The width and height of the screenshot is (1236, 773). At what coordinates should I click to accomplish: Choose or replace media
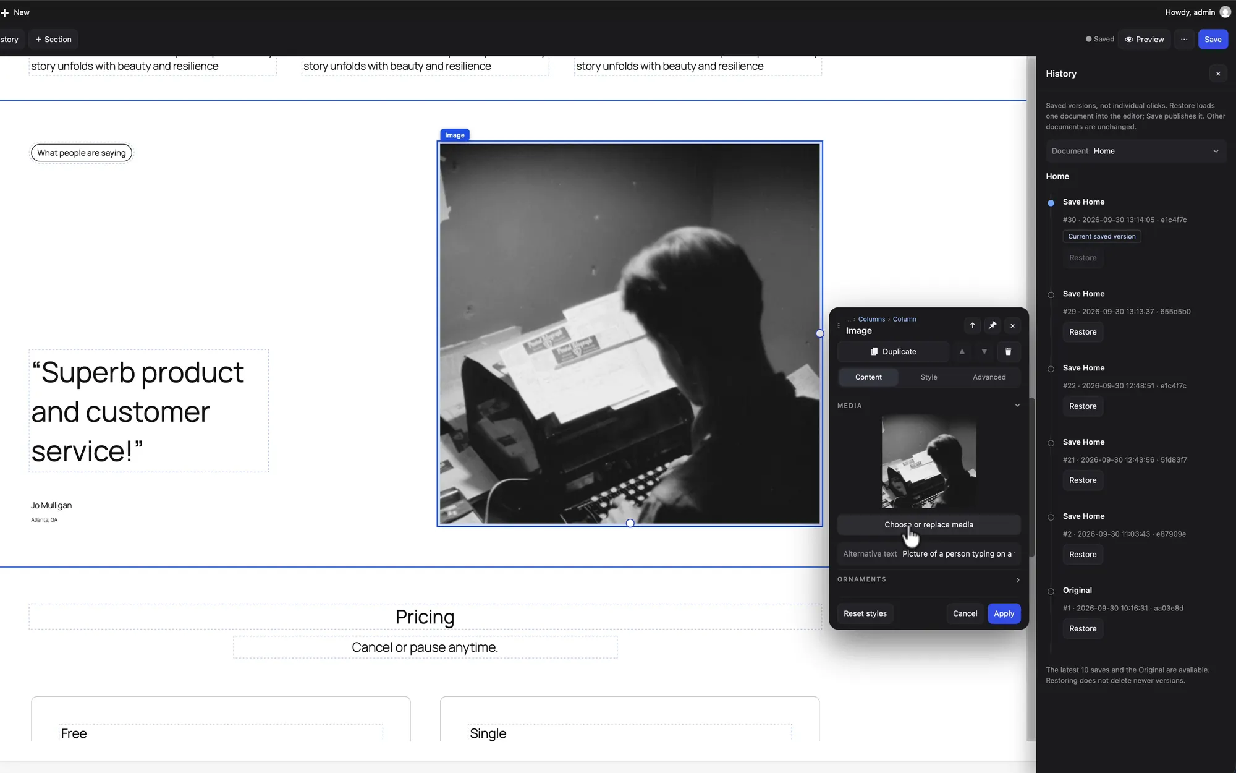929,524
